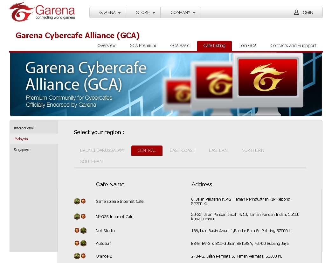Click the address with Taman Perindustrian KIP Kepong
This screenshot has width=332, height=263.
[241, 201]
